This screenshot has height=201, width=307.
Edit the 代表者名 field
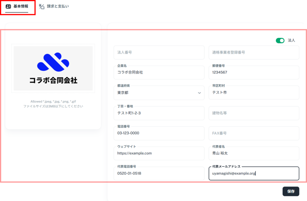(x=254, y=153)
